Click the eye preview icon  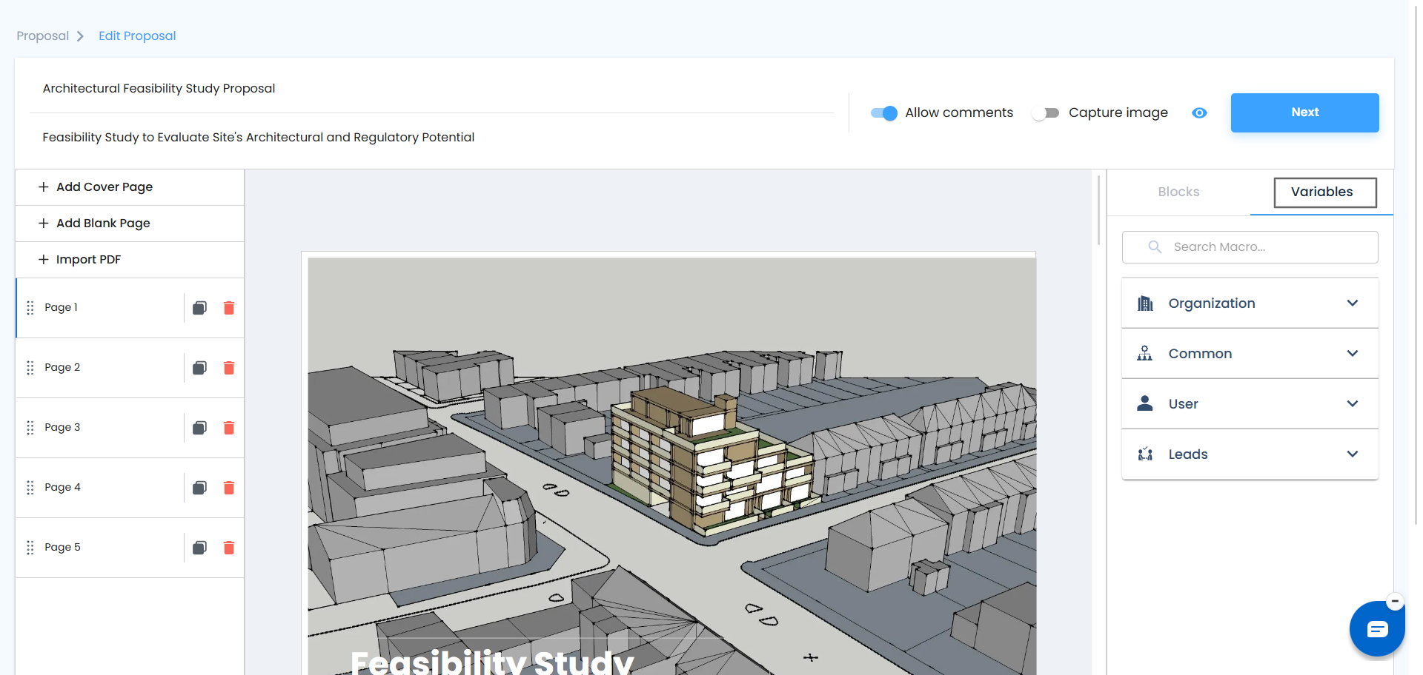[x=1199, y=113]
